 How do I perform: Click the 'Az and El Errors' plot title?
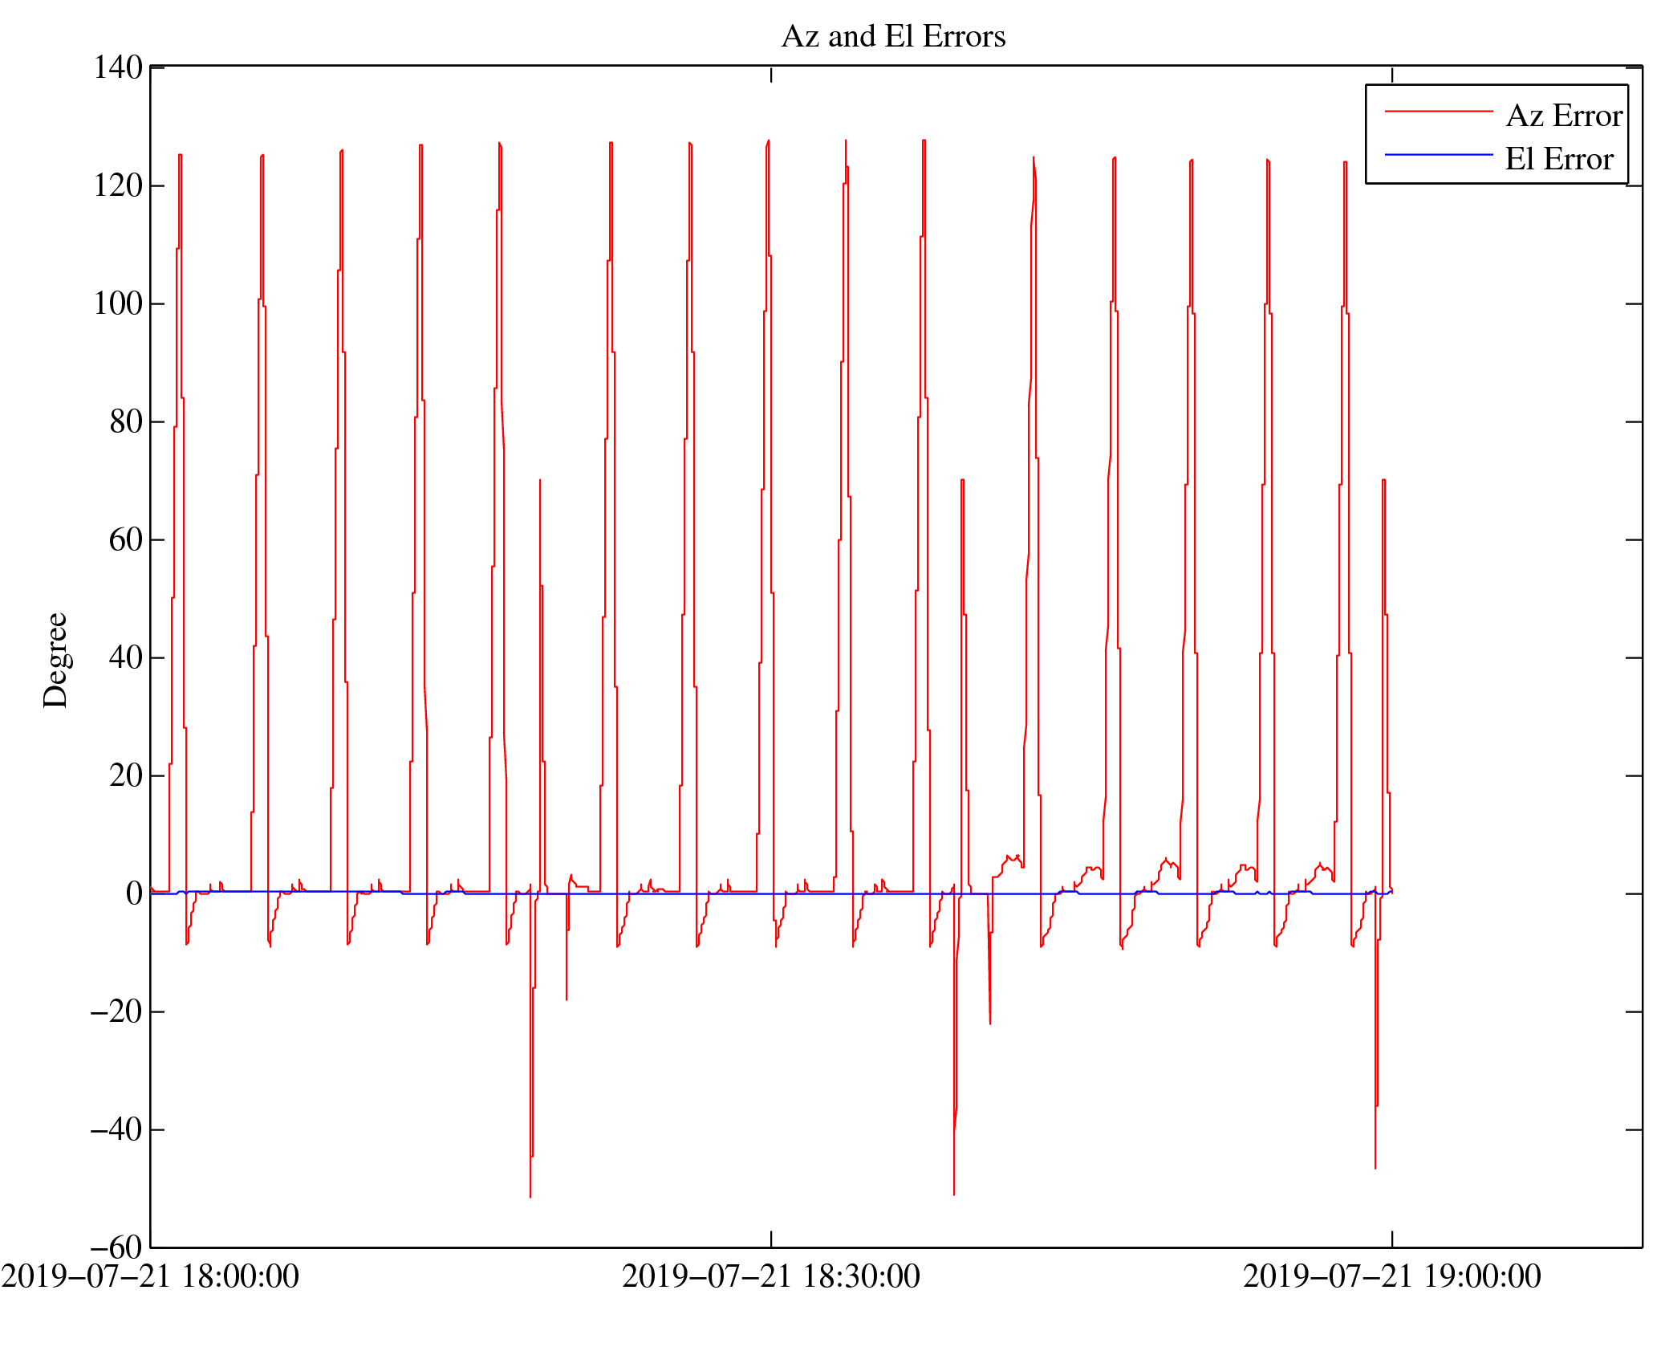[x=892, y=36]
